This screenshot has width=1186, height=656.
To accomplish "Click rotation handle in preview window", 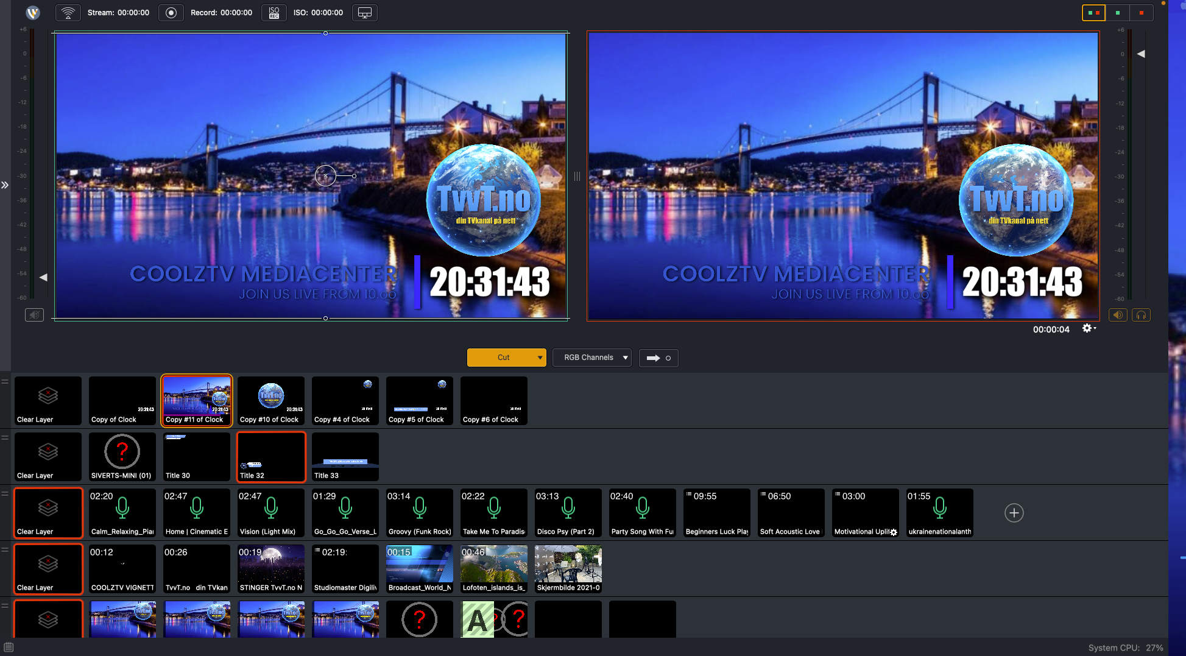I will tap(354, 176).
